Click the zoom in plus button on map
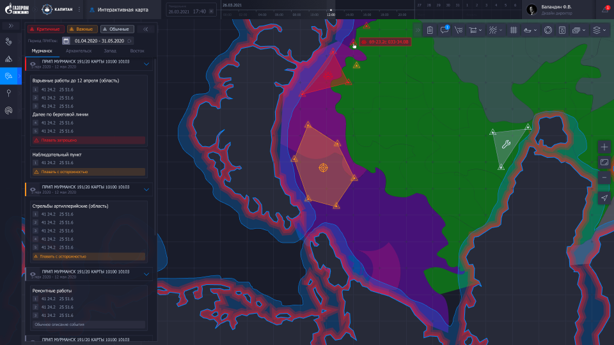The width and height of the screenshot is (614, 345). click(x=604, y=147)
